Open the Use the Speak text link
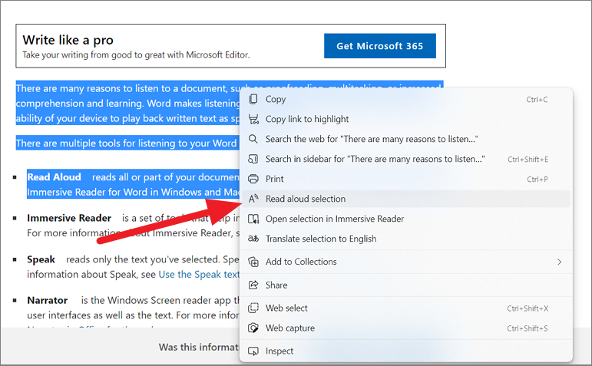The height and width of the screenshot is (366, 592). coord(199,275)
